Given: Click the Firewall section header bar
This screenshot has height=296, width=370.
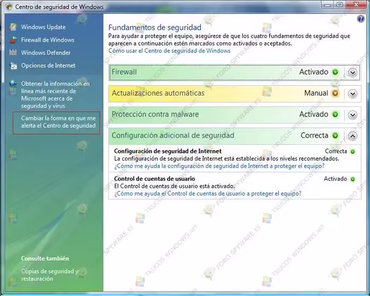Looking at the screenshot, I should coord(235,72).
